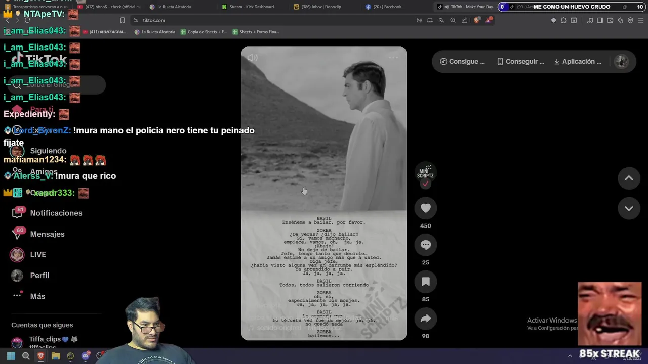Click Brave browser in the taskbar
Viewport: 648px width, 364px height.
pos(40,356)
